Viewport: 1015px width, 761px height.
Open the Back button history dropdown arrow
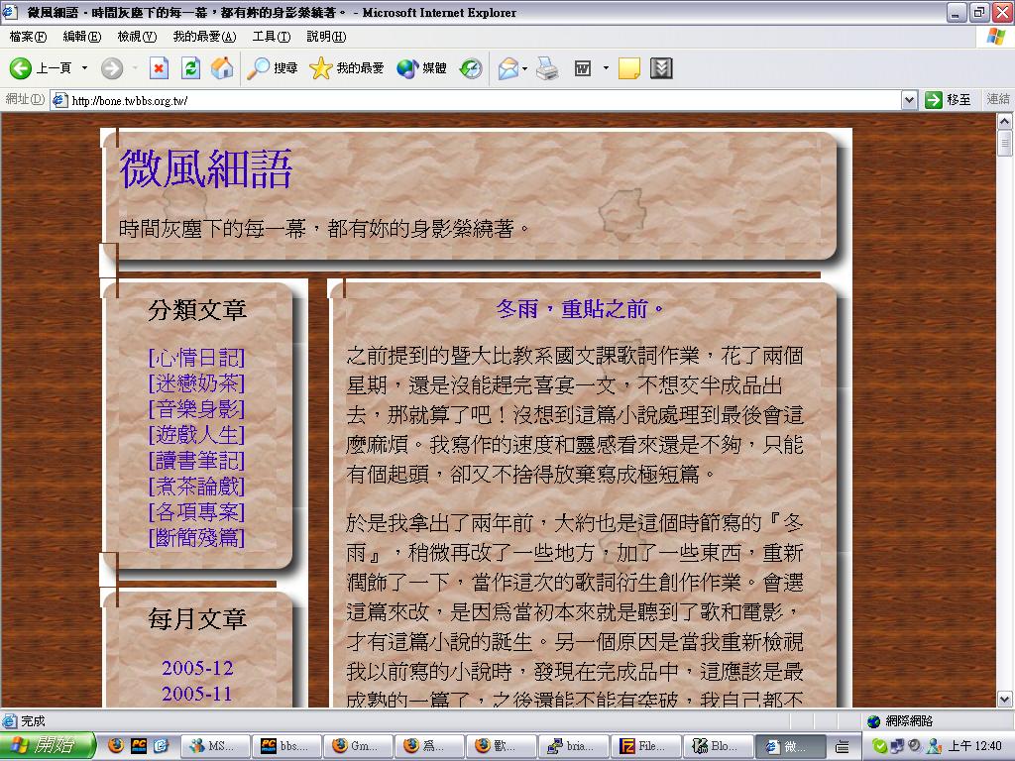pos(84,68)
